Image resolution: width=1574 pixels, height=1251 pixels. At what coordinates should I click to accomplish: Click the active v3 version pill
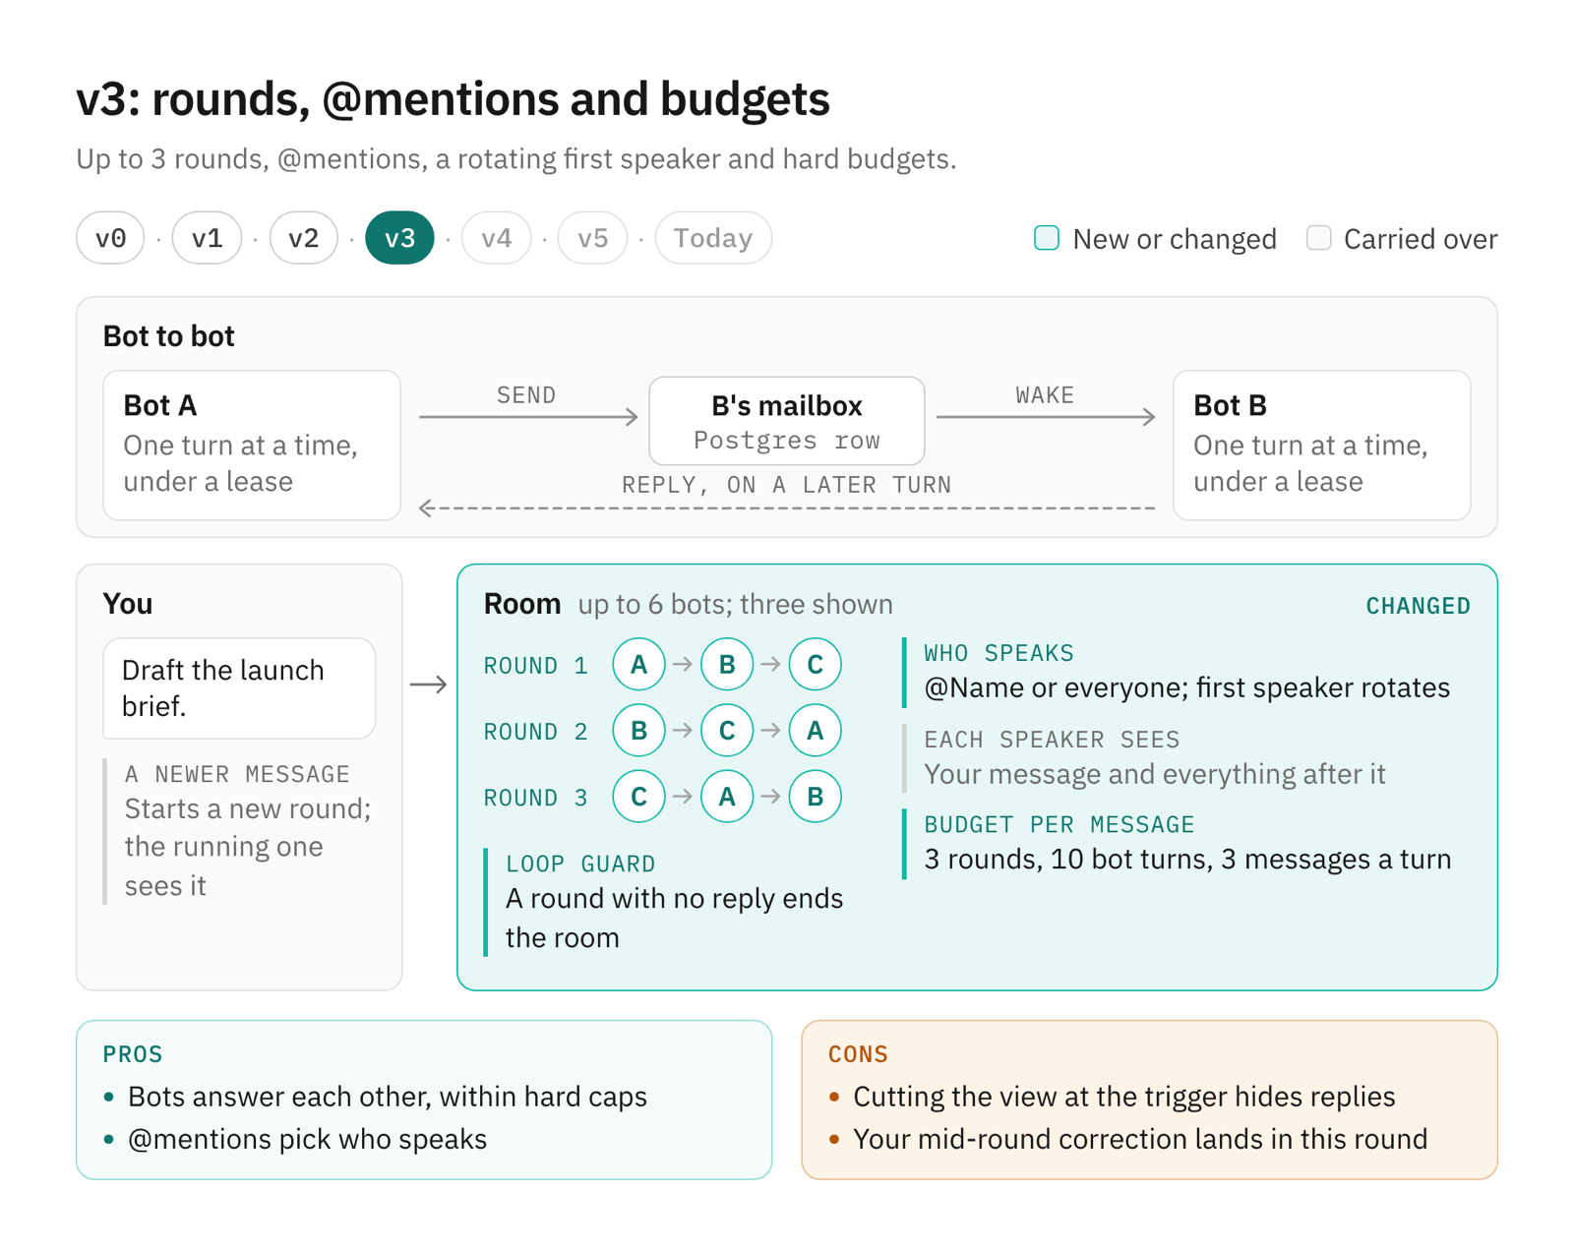[x=399, y=238]
